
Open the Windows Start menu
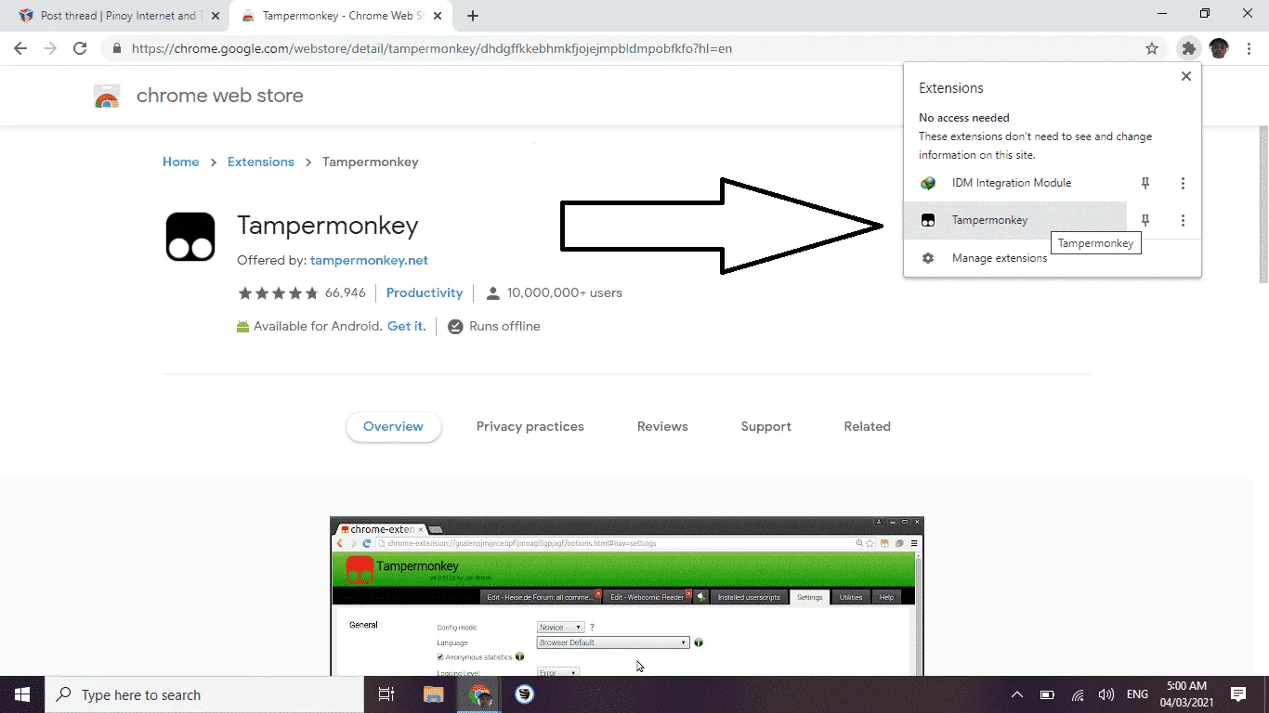22,694
